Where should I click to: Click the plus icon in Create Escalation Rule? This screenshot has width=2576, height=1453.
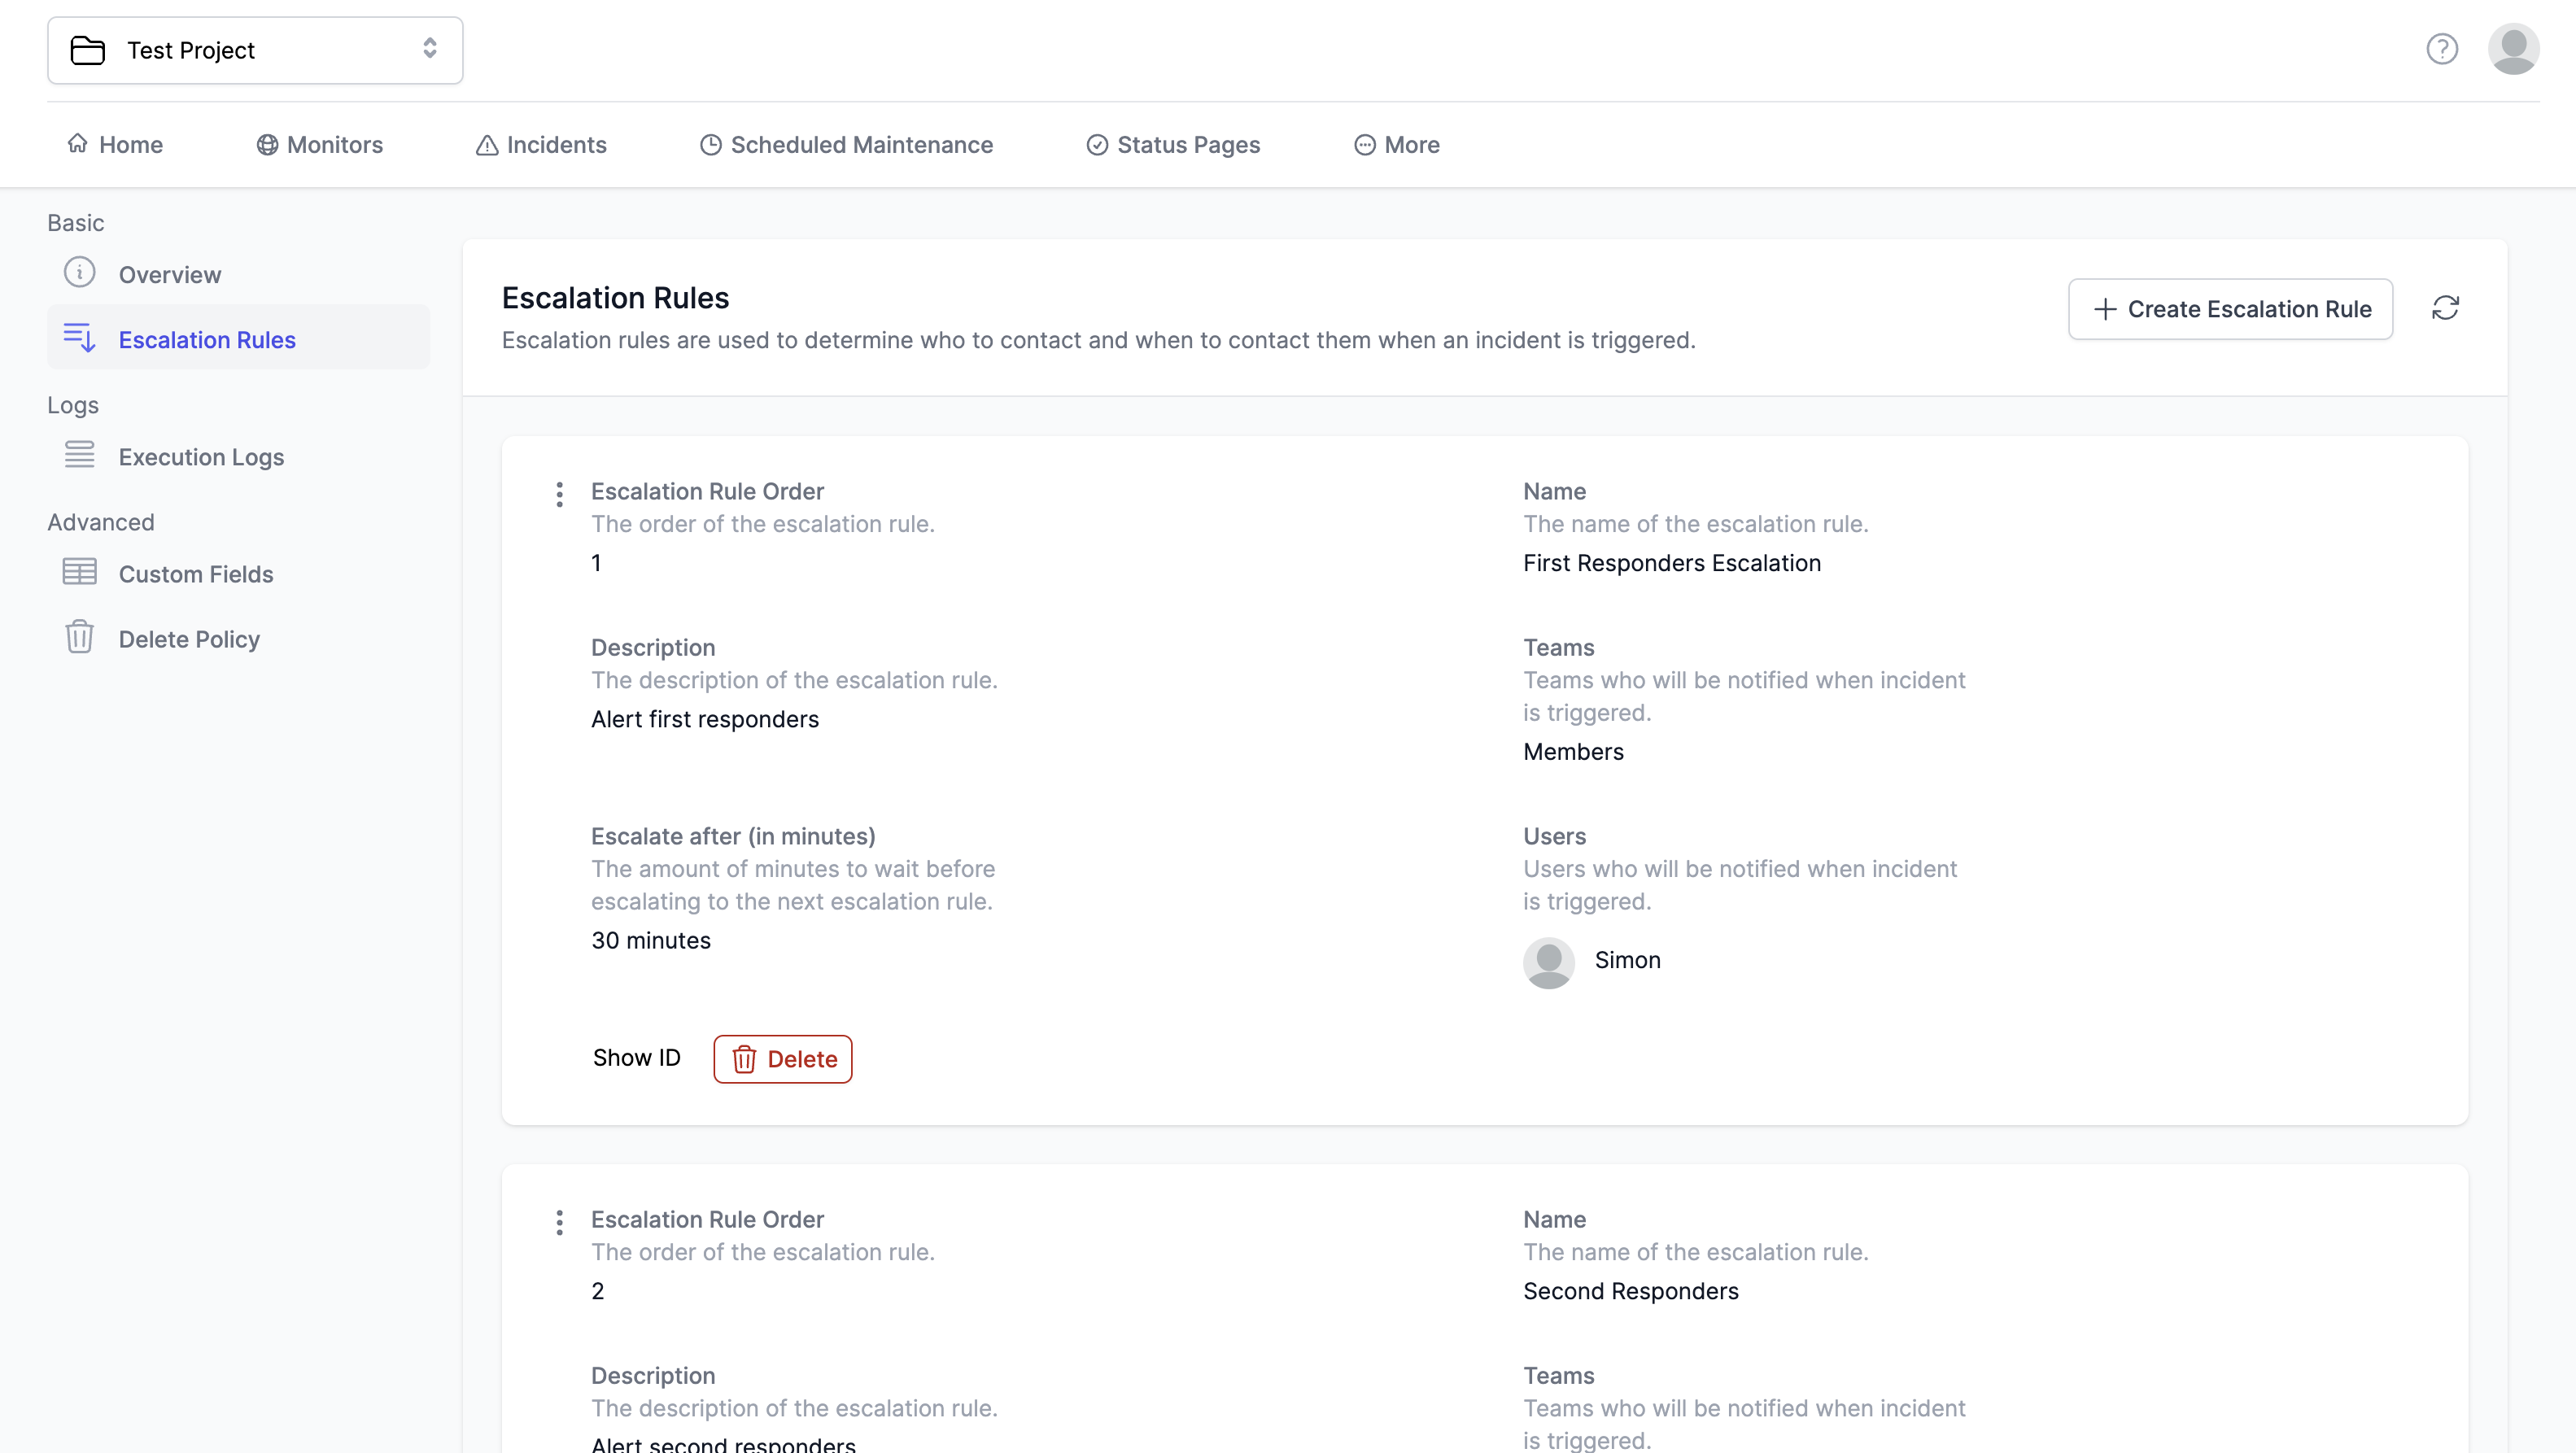click(2105, 309)
